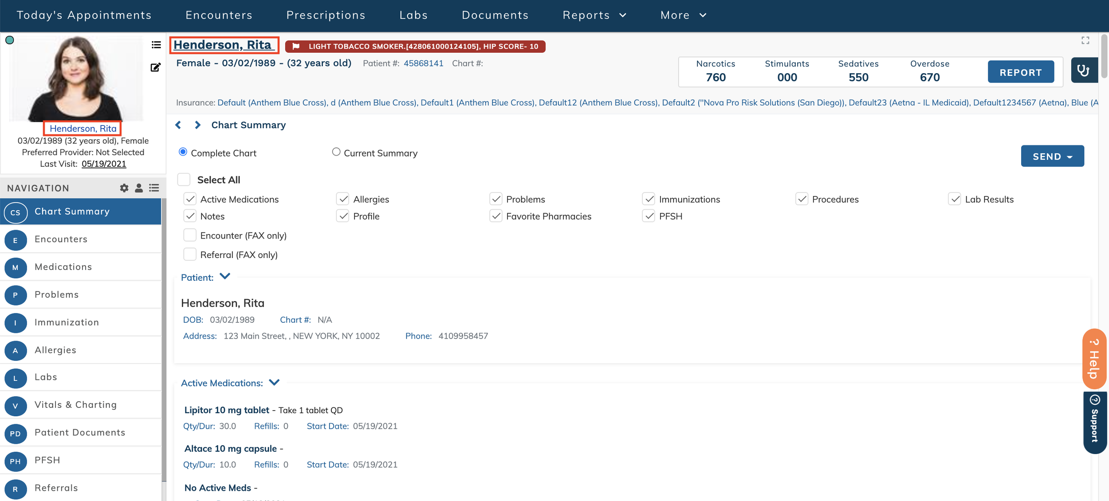Collapse the Active Medications section
The width and height of the screenshot is (1109, 501).
(x=274, y=382)
